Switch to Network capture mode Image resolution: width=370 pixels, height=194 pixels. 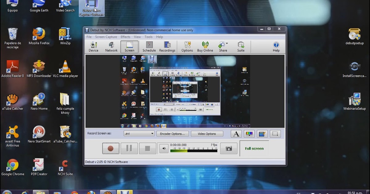tap(111, 46)
